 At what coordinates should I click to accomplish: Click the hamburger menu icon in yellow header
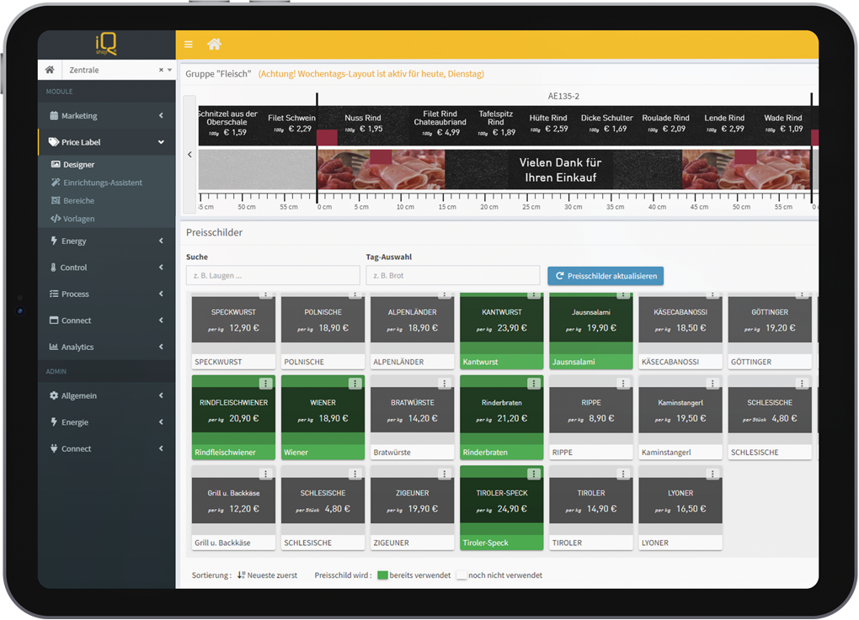[189, 45]
